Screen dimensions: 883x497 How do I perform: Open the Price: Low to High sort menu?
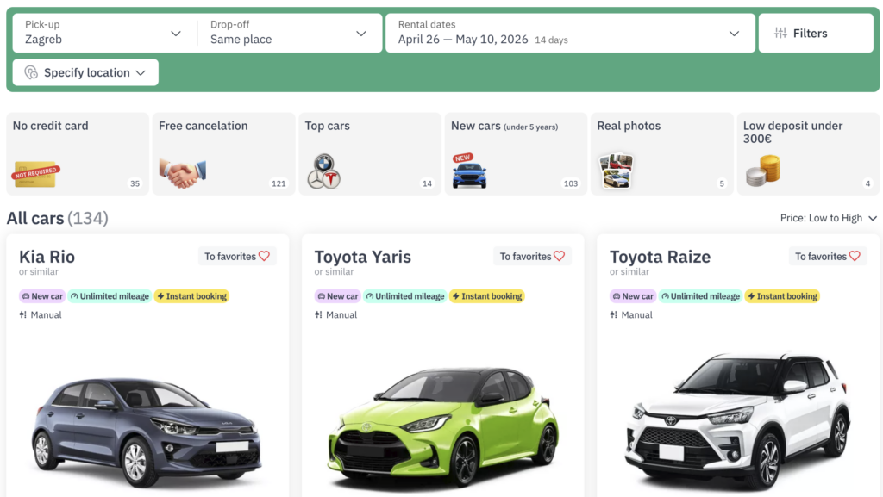[x=828, y=218]
